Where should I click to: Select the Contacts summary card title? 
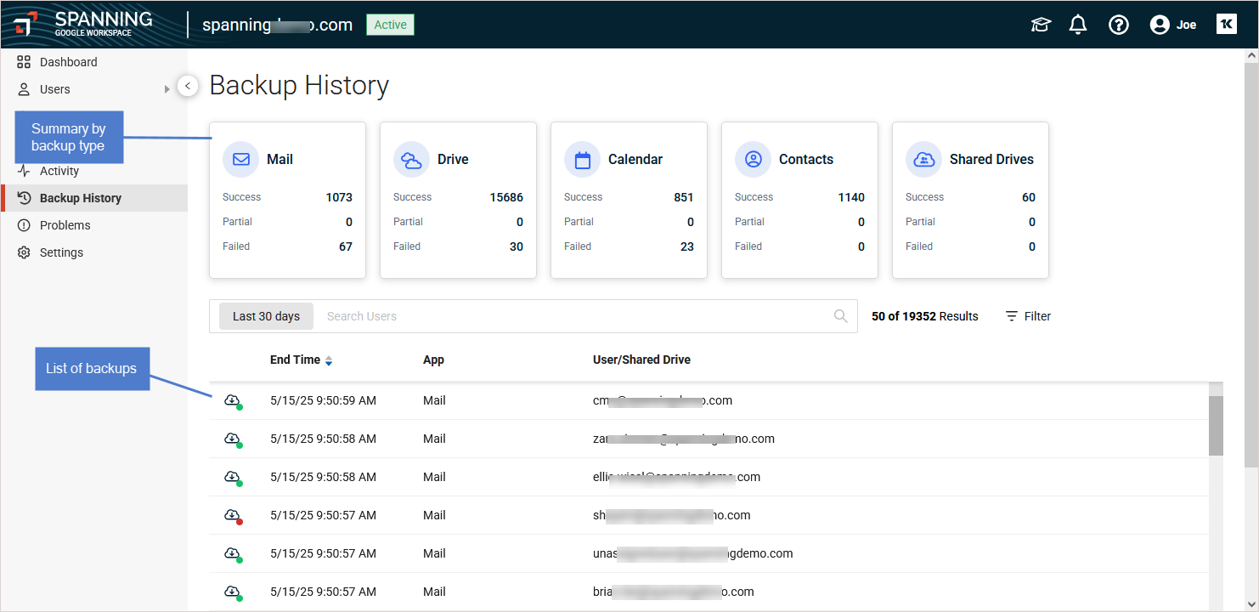tap(806, 159)
